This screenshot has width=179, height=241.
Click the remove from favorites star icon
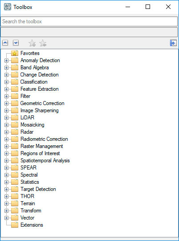43,43
